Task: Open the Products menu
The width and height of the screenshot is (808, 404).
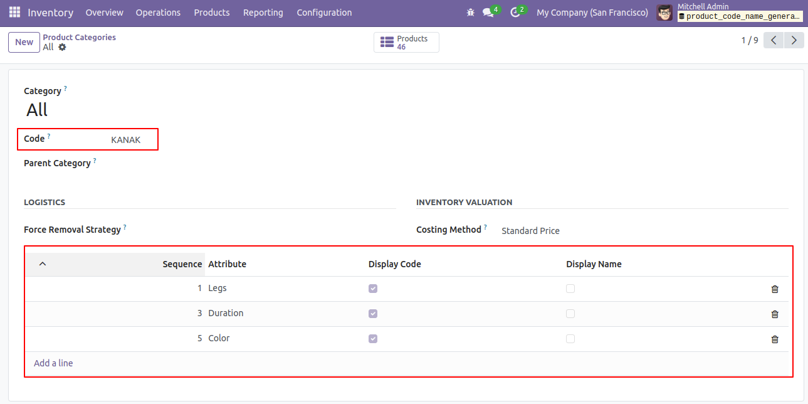Action: click(212, 13)
